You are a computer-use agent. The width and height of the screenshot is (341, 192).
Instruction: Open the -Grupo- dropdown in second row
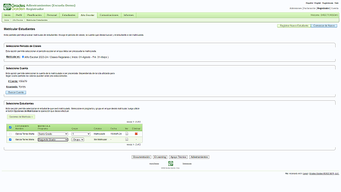click(78, 140)
